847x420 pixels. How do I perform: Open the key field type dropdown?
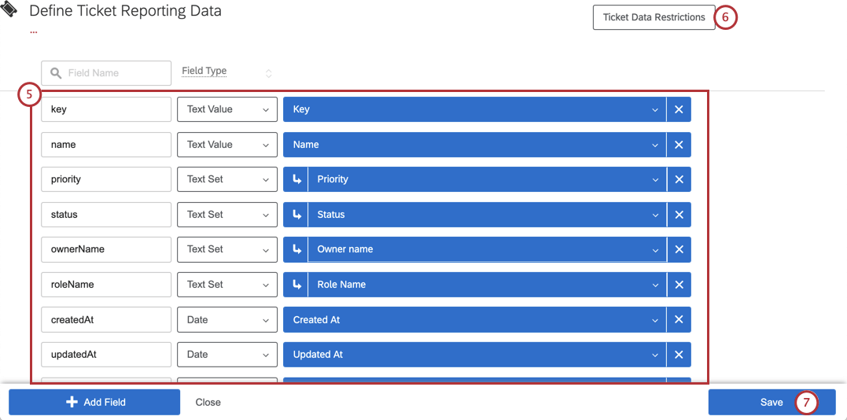[x=227, y=109]
